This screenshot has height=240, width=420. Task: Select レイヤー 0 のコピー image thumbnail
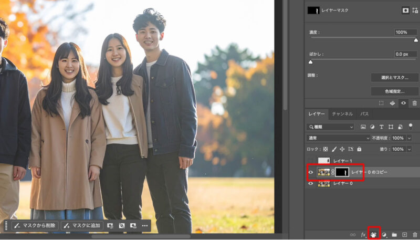323,172
